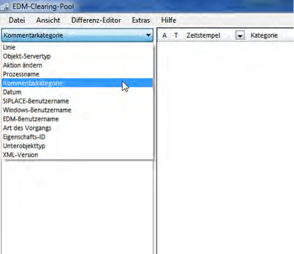The width and height of the screenshot is (294, 254).
Task: Select Objekt-Servertyp from the list
Action: [77, 57]
